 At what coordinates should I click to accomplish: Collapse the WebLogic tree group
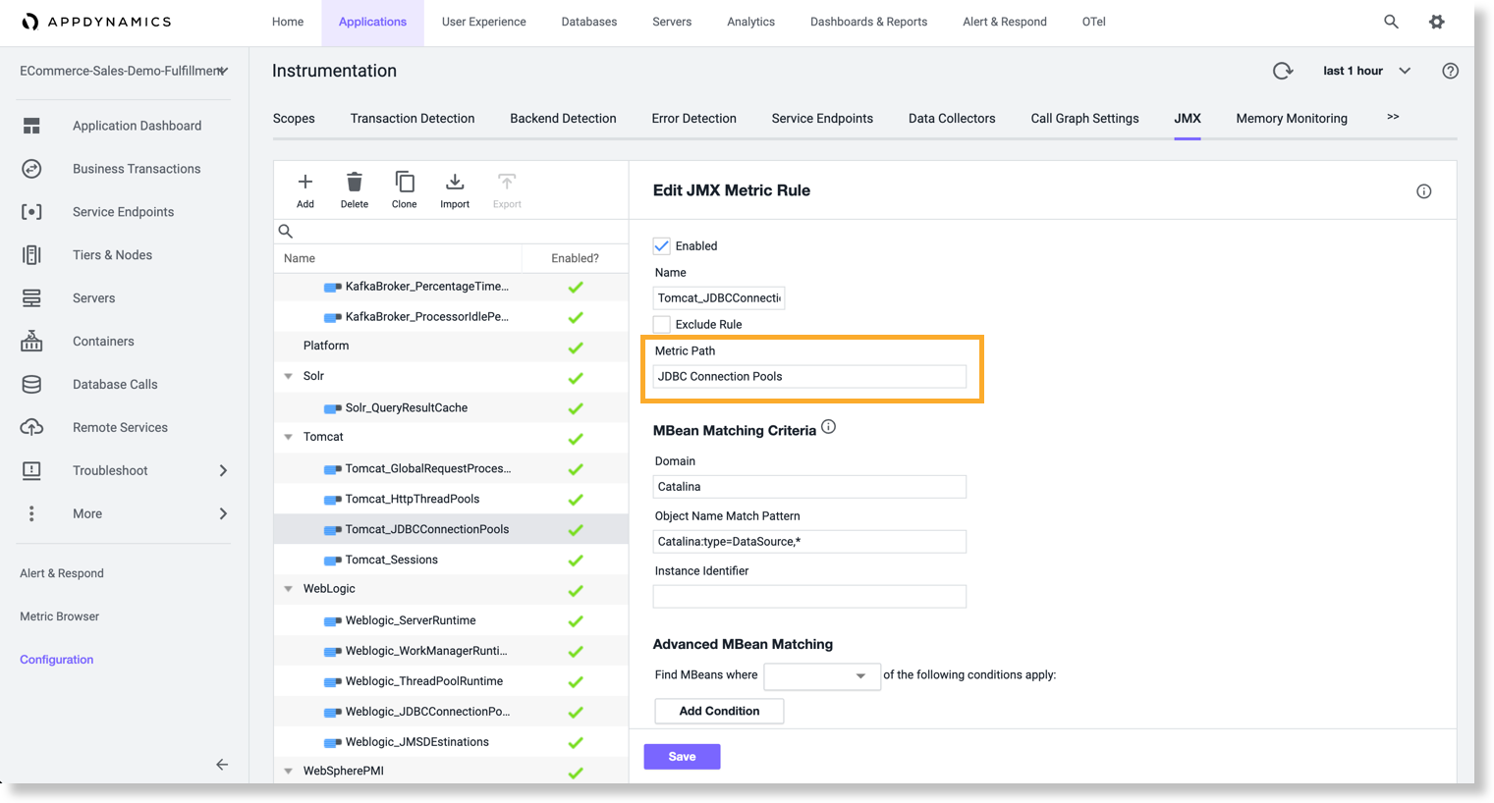pos(289,589)
